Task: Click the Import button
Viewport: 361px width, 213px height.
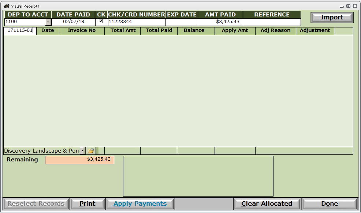Action: point(332,18)
